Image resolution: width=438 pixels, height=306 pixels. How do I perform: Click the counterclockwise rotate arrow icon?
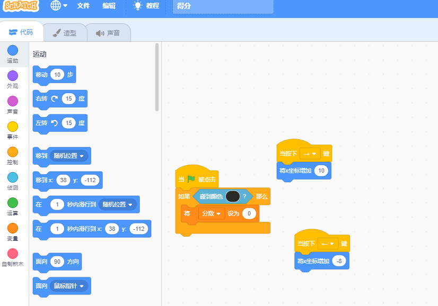tap(55, 123)
